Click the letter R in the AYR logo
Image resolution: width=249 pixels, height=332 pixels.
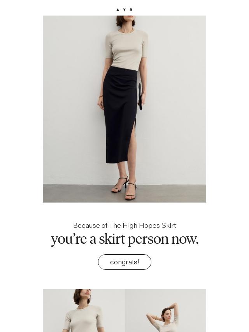pos(131,10)
